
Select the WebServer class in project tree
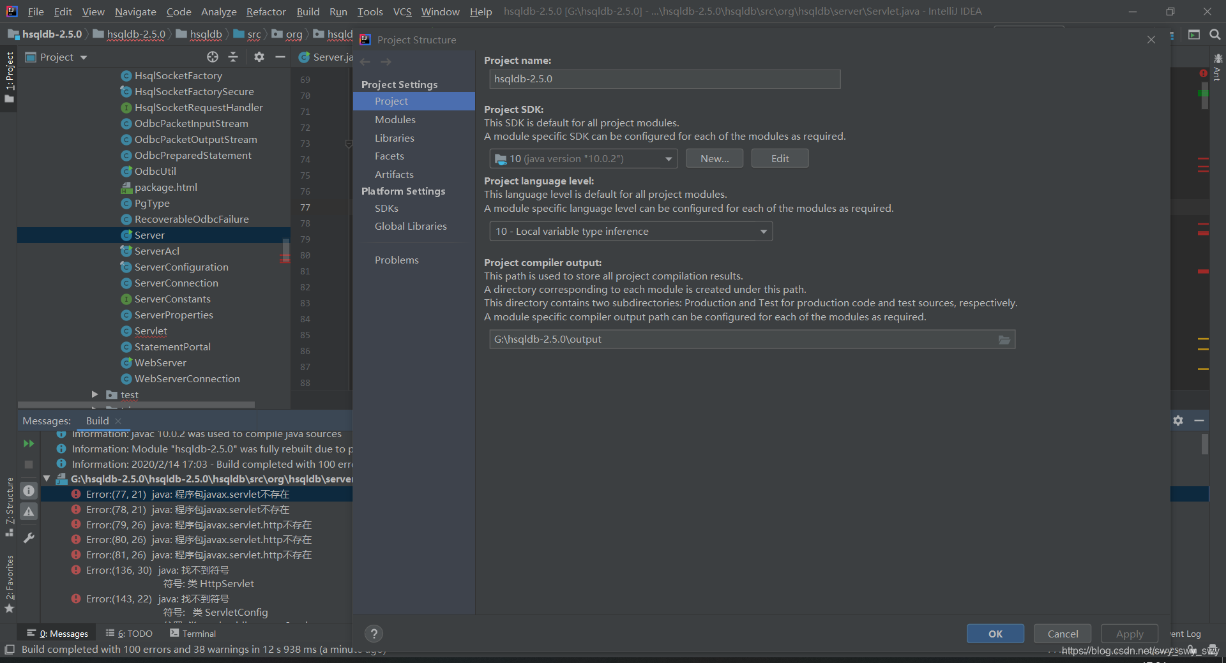click(x=160, y=362)
